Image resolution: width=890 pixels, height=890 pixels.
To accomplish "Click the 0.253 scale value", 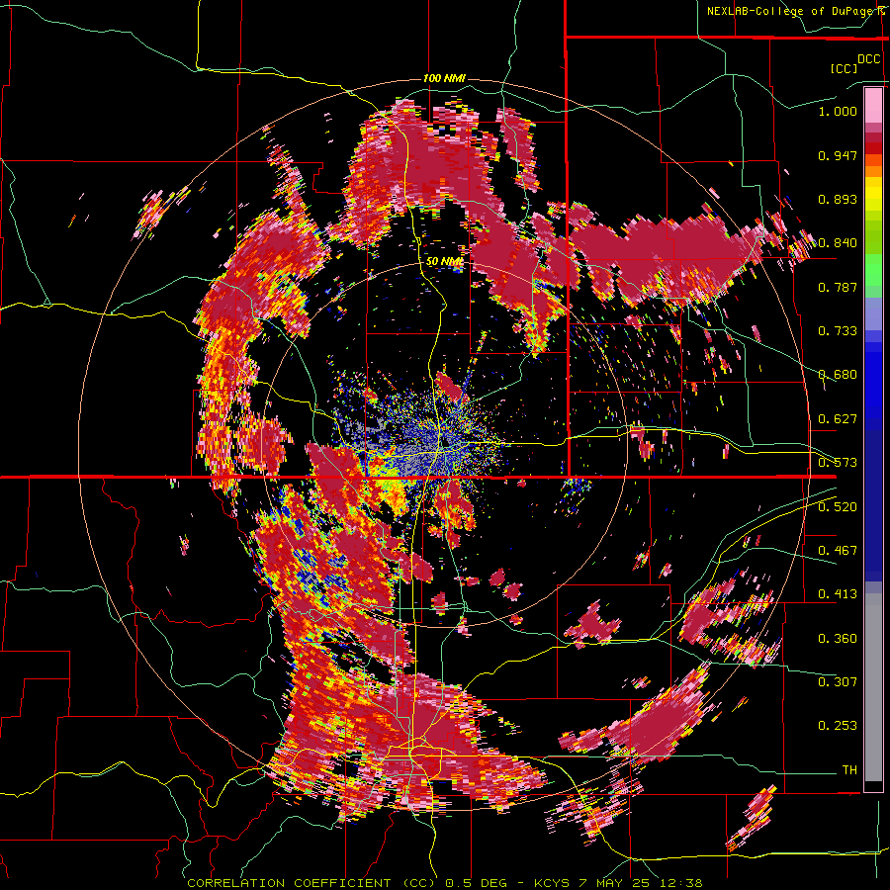I will 838,726.
